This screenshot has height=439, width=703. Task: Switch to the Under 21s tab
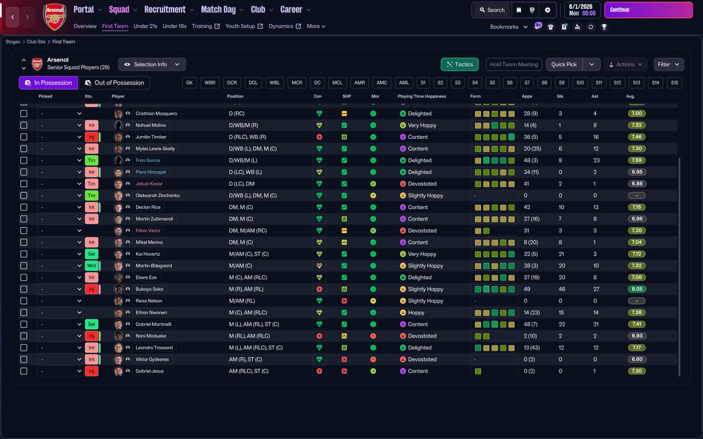[x=146, y=26]
